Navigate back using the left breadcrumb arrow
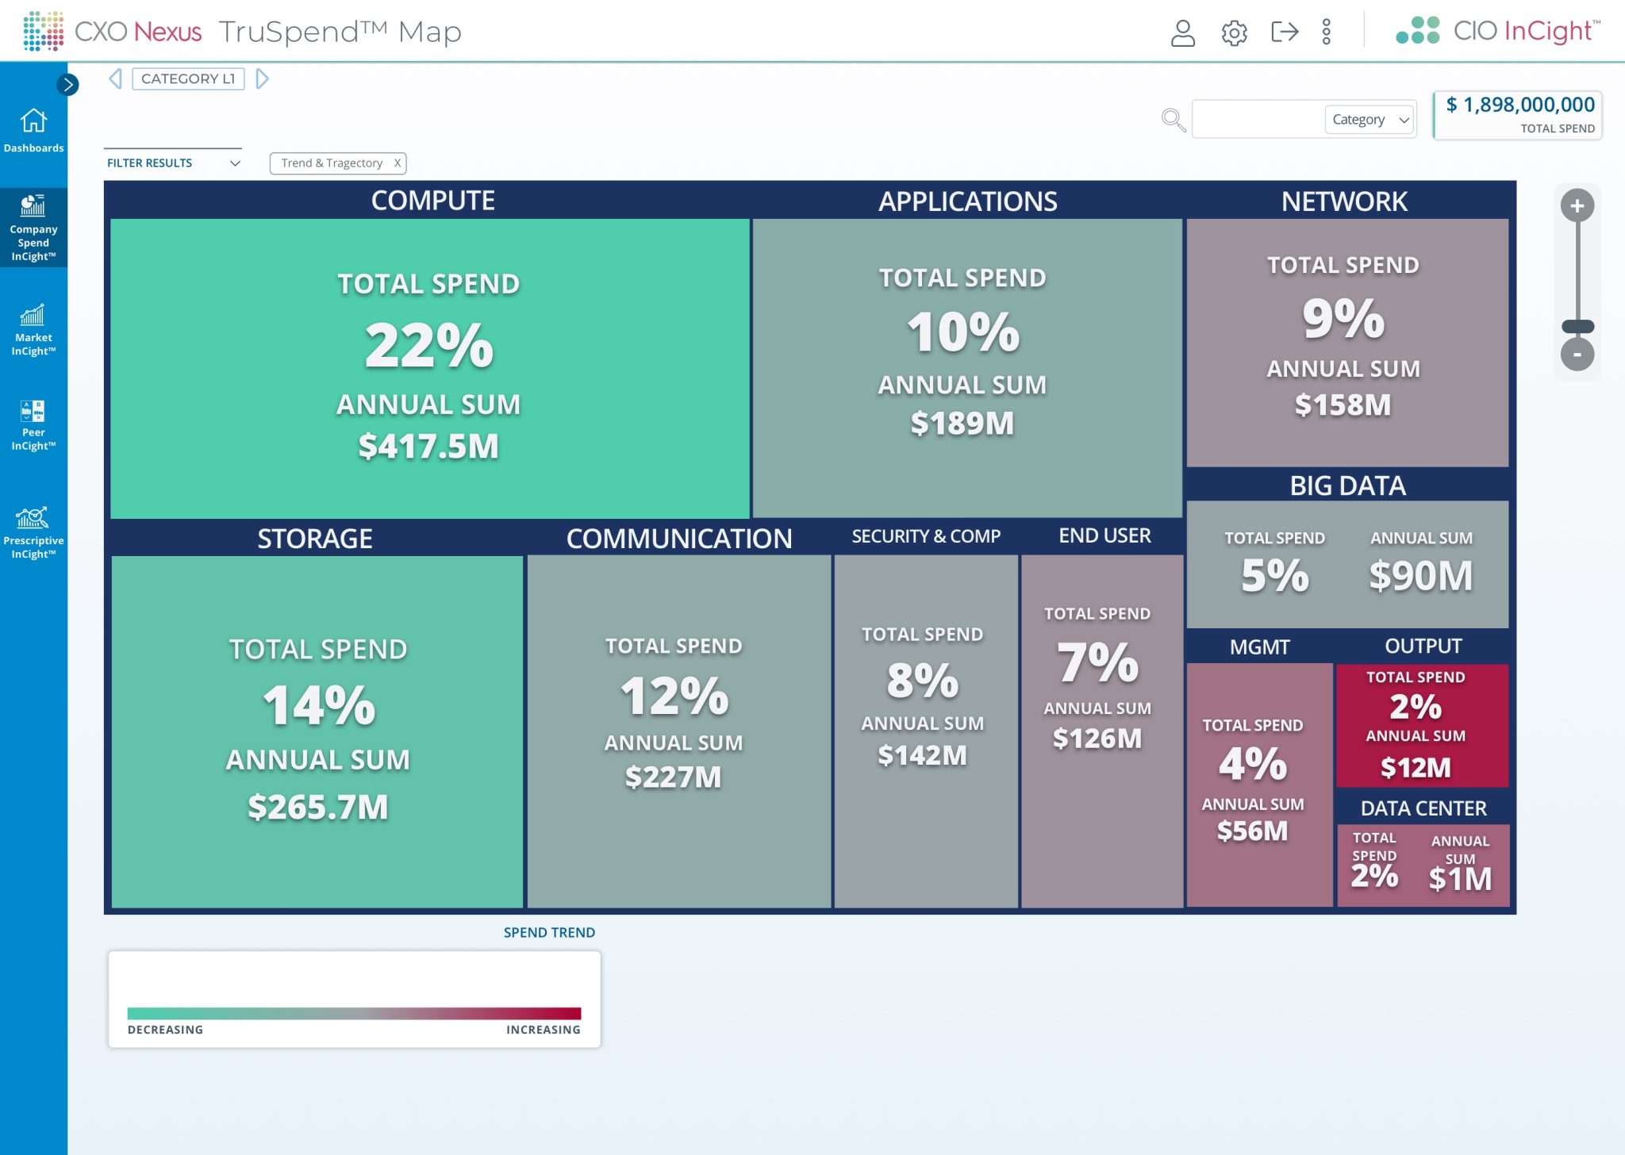This screenshot has height=1155, width=1625. click(x=117, y=79)
